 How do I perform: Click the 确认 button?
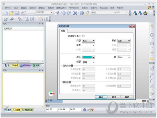pos(101,97)
